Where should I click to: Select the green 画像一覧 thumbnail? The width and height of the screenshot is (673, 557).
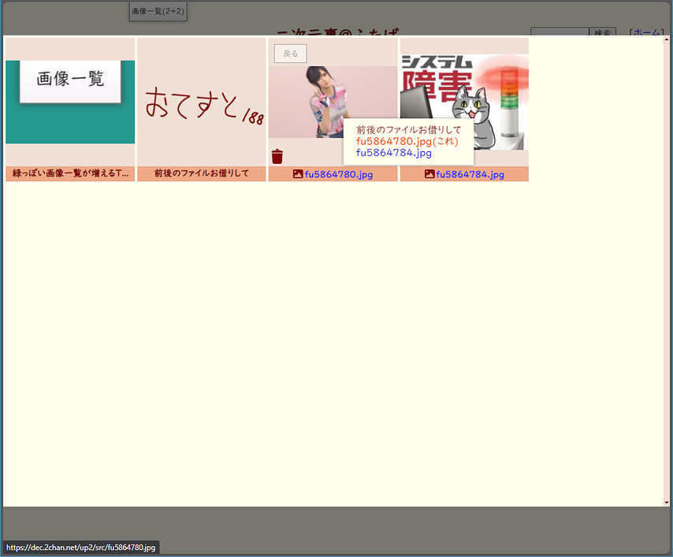click(70, 101)
